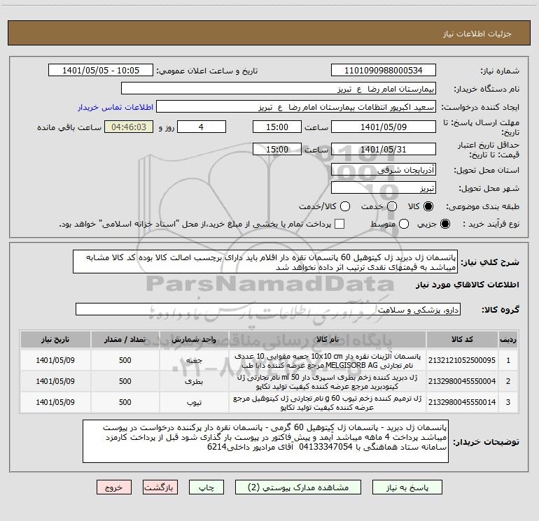
Task: Click the تعداد / مقدار column header
Action: (x=125, y=339)
